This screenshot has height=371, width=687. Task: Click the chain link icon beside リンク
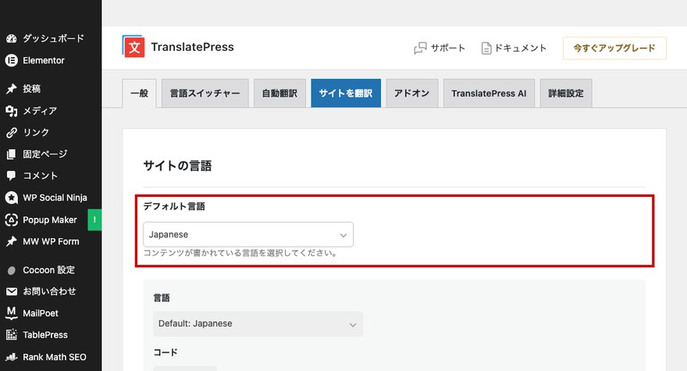tap(12, 133)
